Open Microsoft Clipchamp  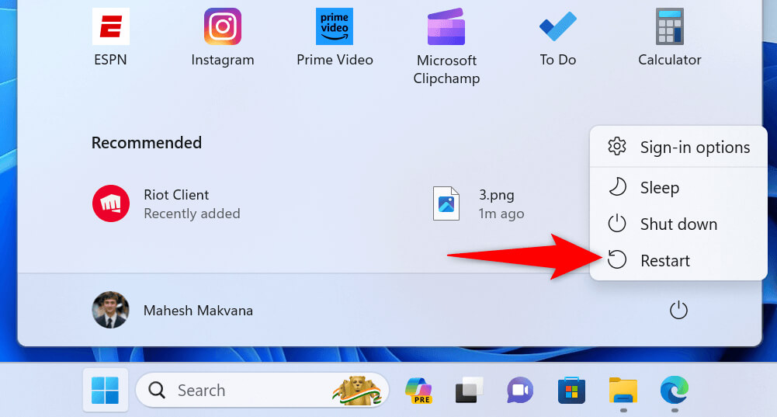446,46
